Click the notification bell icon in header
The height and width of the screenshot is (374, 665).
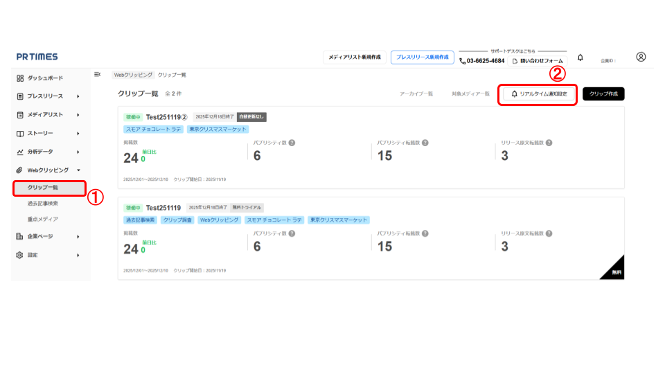580,57
